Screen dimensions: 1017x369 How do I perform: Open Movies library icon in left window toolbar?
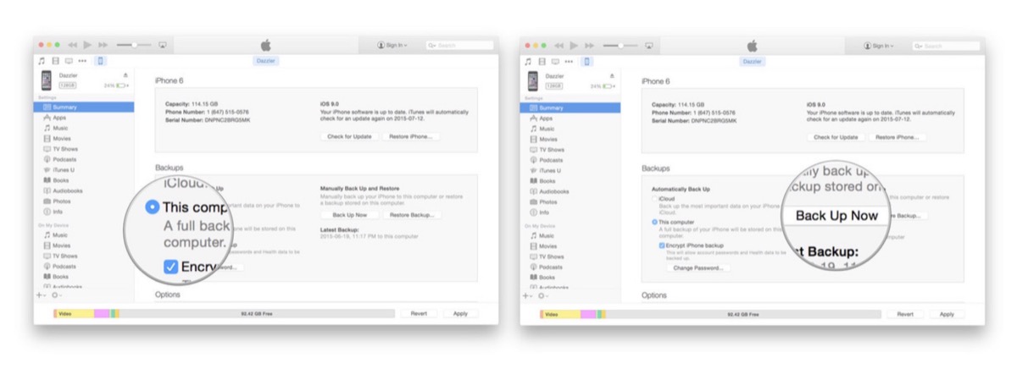coord(55,61)
